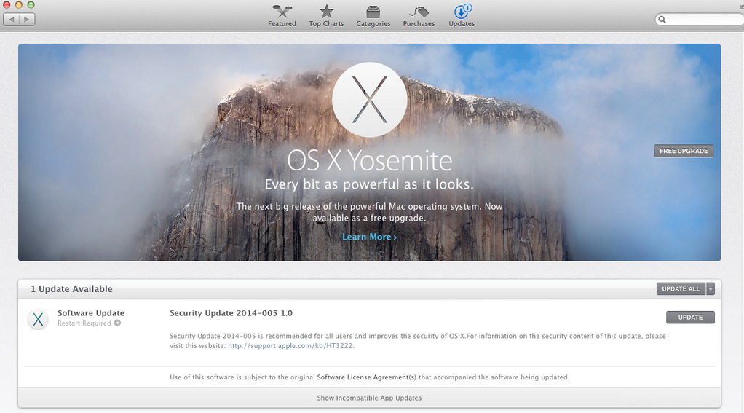The image size is (744, 413).
Task: Click the OS X Yosemite banner title
Action: [x=369, y=160]
